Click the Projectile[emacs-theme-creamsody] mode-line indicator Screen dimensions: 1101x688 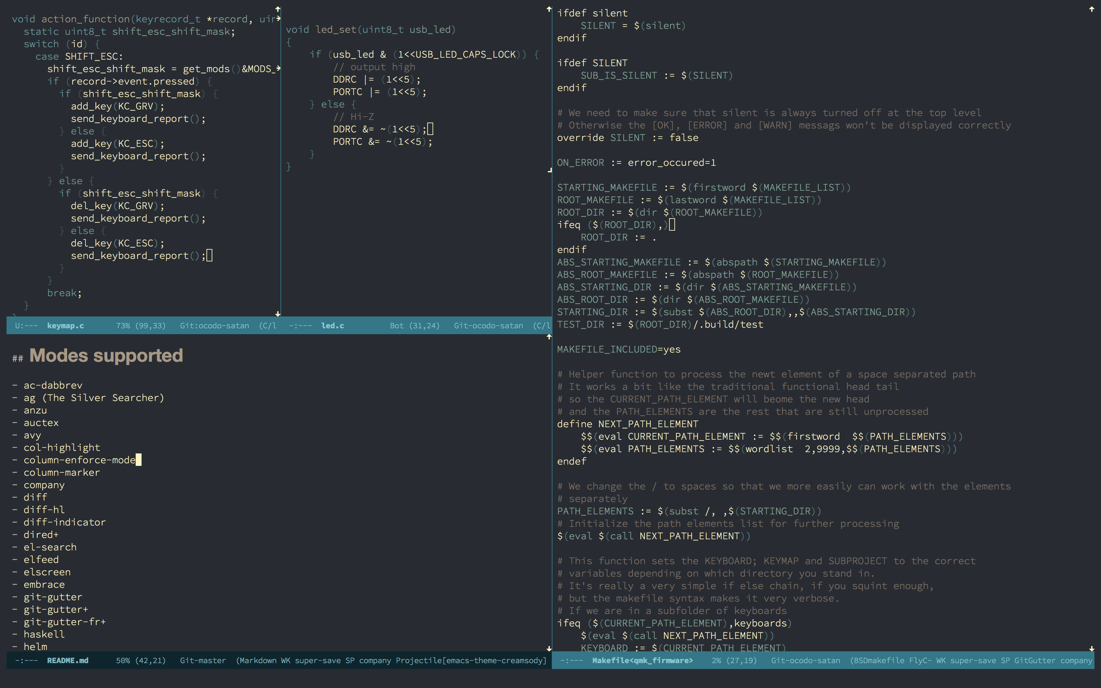tap(471, 660)
